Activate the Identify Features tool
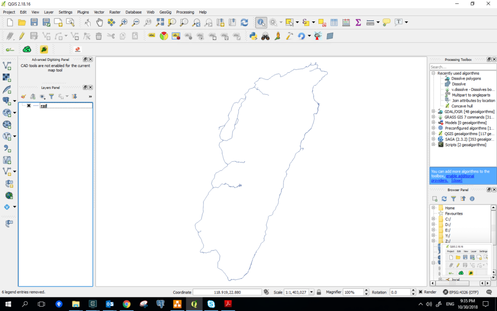 pyautogui.click(x=261, y=22)
